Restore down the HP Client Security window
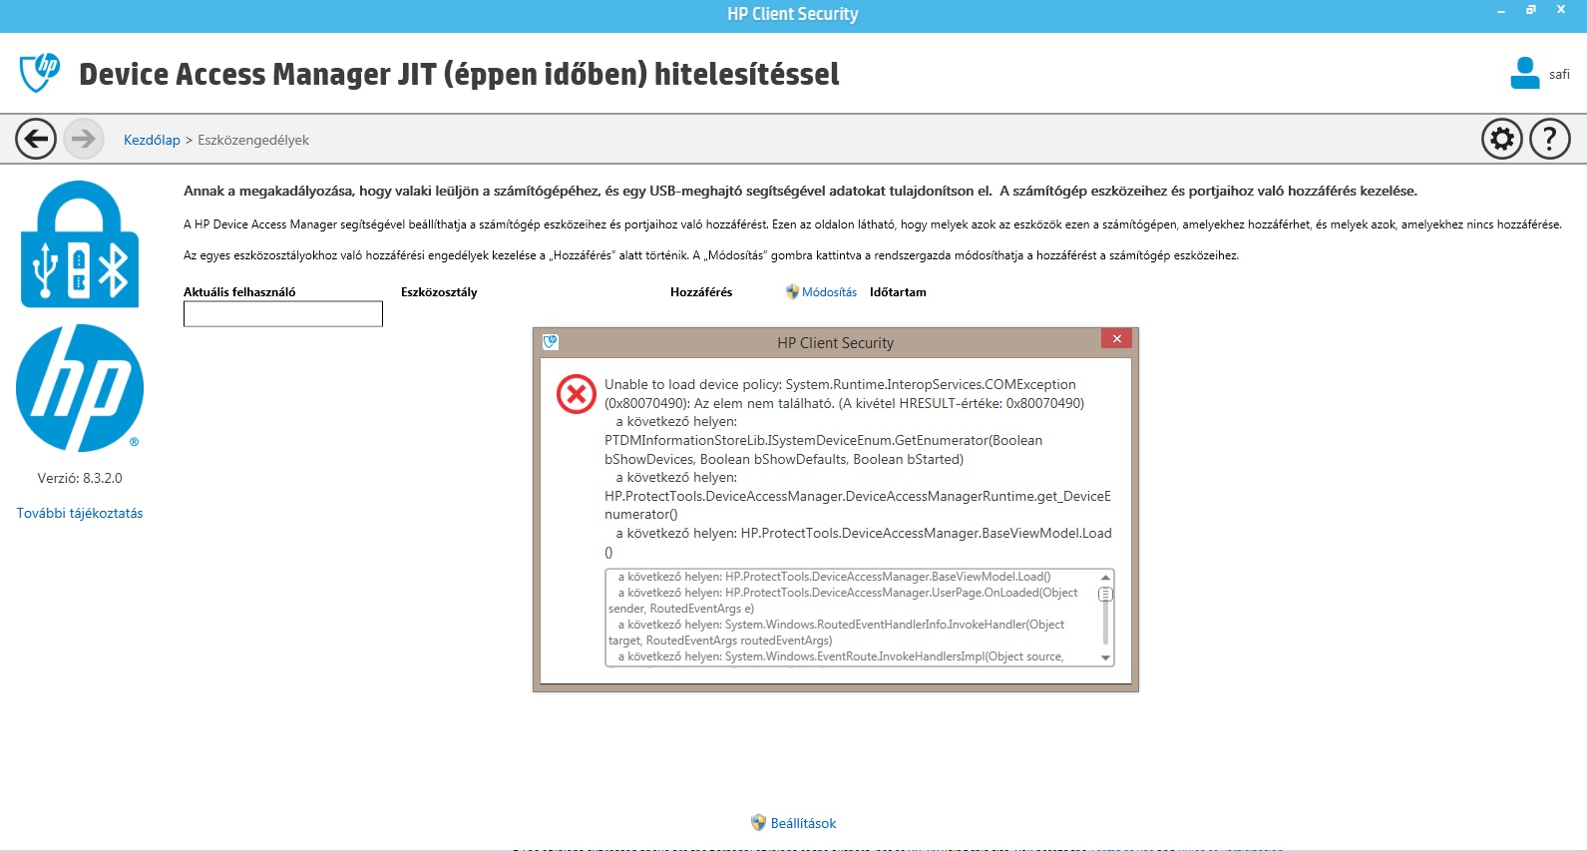Screen dimensions: 1587x851 click(x=1531, y=10)
